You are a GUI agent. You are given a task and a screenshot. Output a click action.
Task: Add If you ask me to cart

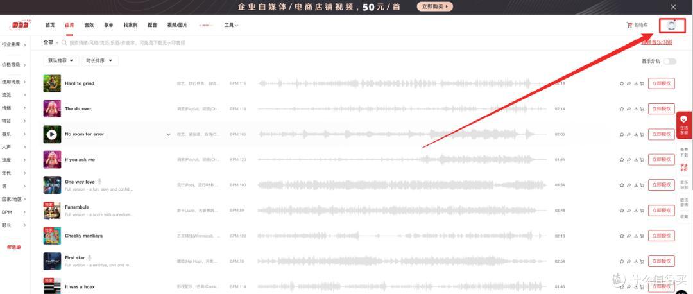pyautogui.click(x=642, y=160)
